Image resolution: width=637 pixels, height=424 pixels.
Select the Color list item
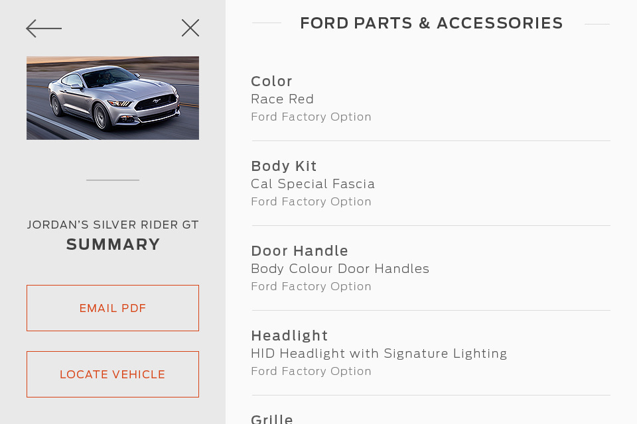tap(272, 81)
